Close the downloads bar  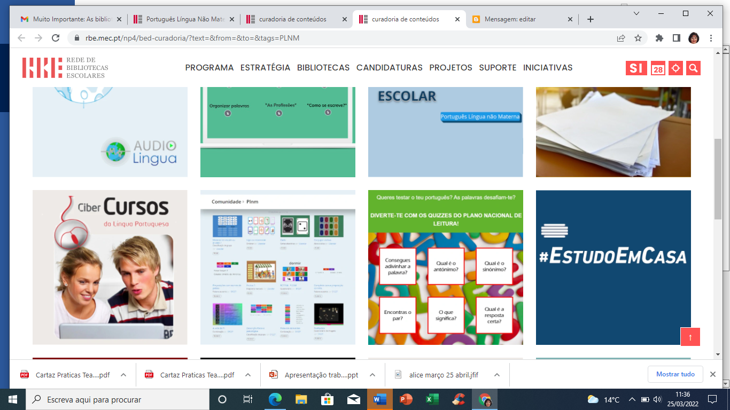(x=713, y=374)
